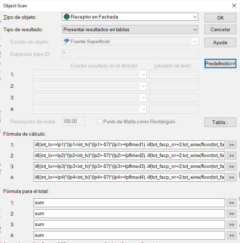Screen dimensions: 240x243
Task: Open the >> helper for calculation formula 2
Action: (231, 156)
